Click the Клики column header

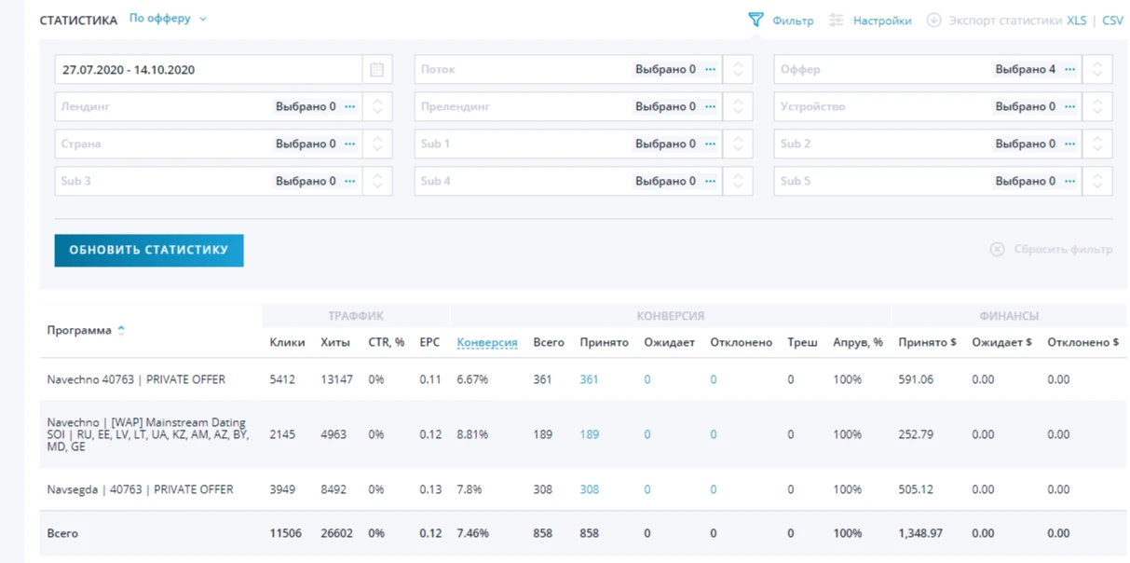click(x=287, y=342)
